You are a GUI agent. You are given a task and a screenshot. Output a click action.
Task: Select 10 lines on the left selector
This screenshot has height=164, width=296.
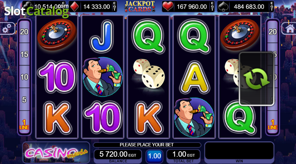pyautogui.click(x=24, y=77)
